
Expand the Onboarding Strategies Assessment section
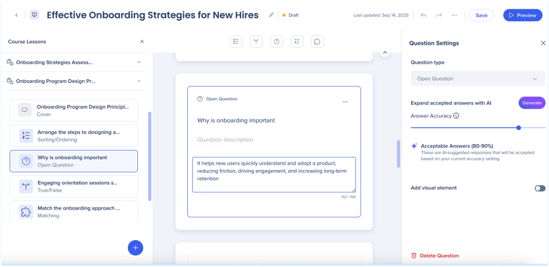coord(139,62)
